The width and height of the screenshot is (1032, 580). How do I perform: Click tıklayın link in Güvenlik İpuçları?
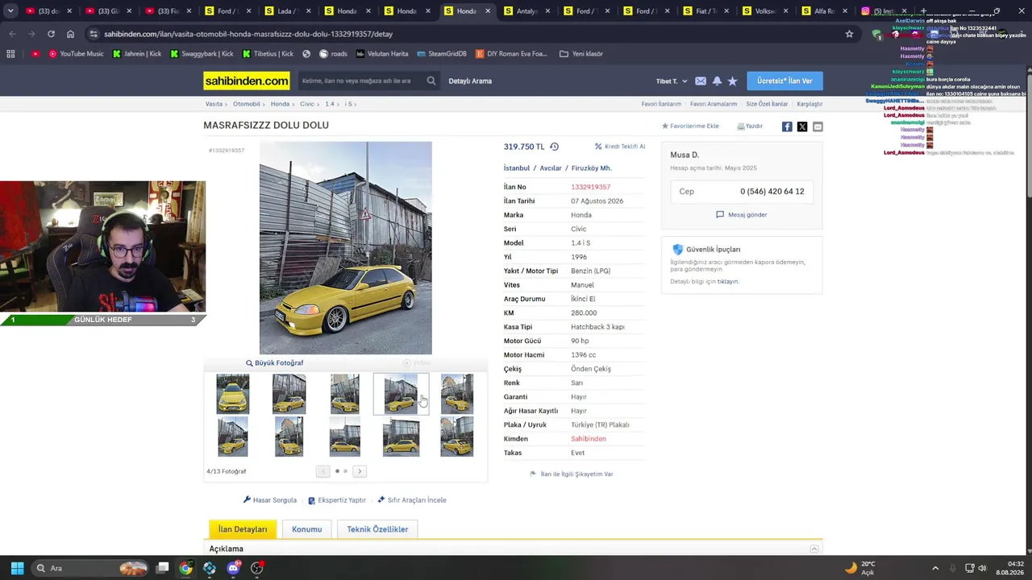pyautogui.click(x=728, y=282)
